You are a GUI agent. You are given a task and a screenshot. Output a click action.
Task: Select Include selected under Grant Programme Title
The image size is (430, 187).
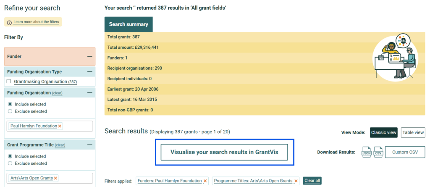[10, 156]
